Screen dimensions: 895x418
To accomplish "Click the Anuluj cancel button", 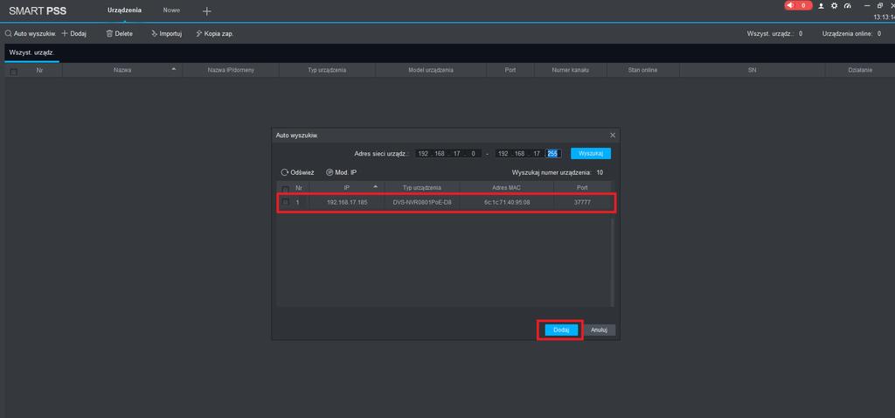I will click(600, 330).
